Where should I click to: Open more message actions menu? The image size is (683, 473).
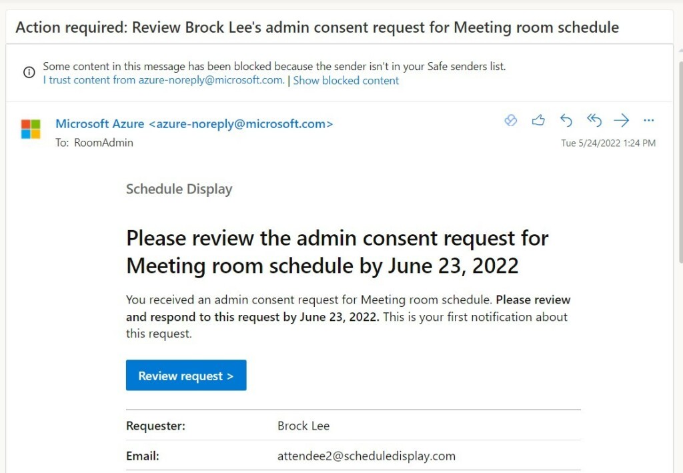click(649, 121)
